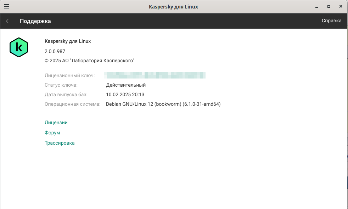Maximize the Kaspersky window
Viewport: 348px width, 209px height.
tap(329, 6)
